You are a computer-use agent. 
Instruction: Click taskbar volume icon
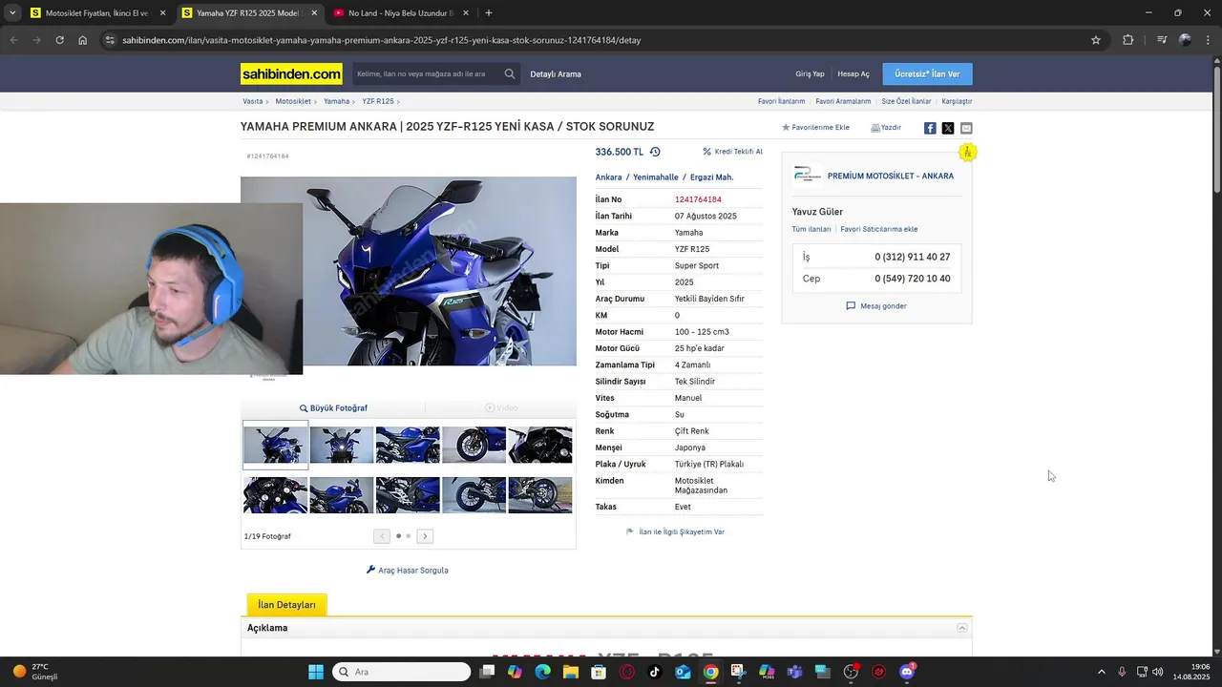pos(1157,672)
